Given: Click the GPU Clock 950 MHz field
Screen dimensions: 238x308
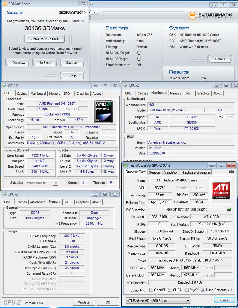Looking at the screenshot, I should coord(157,268).
